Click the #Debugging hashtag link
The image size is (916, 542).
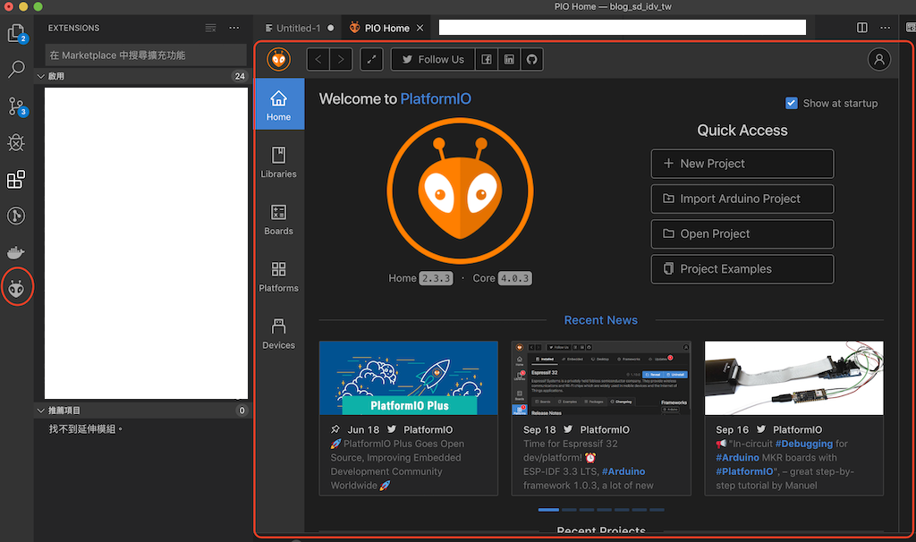click(804, 444)
